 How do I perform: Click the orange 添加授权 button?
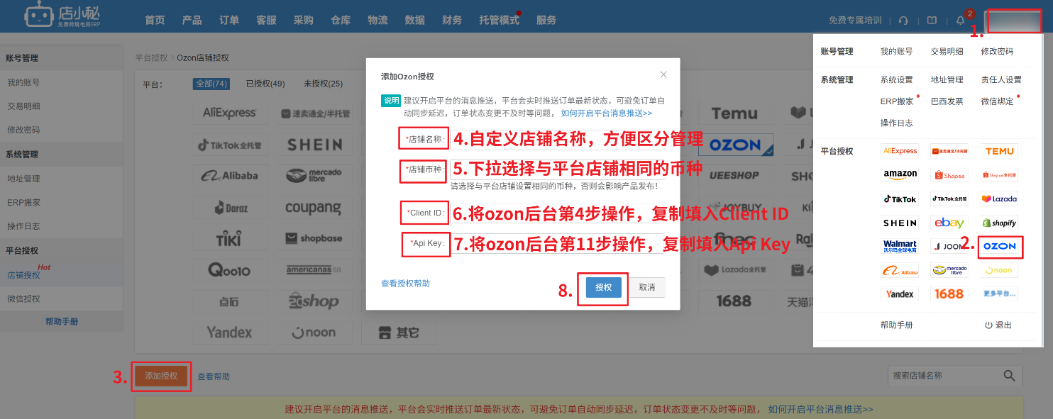pos(161,376)
